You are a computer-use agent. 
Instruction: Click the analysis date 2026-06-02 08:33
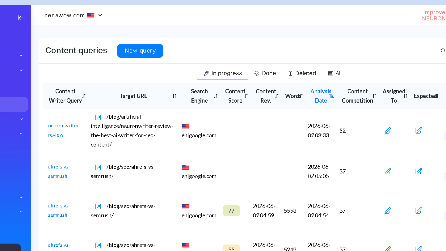pyautogui.click(x=319, y=130)
